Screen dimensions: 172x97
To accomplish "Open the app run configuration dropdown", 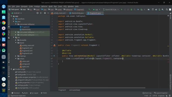I will point(96,10).
